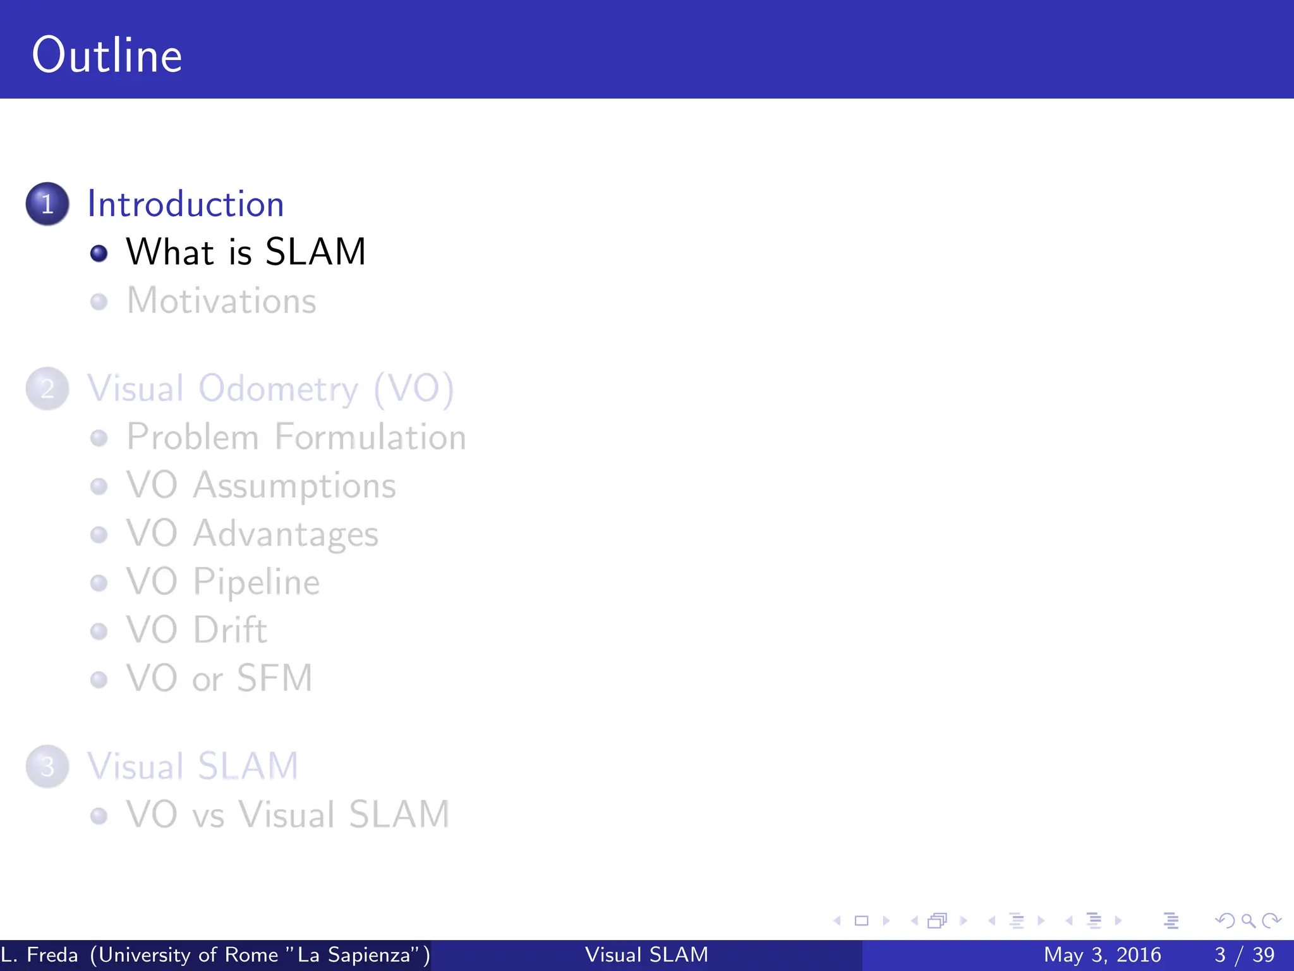This screenshot has height=971, width=1294.
Task: Click the section navigation icon
Action: pyautogui.click(x=1094, y=921)
